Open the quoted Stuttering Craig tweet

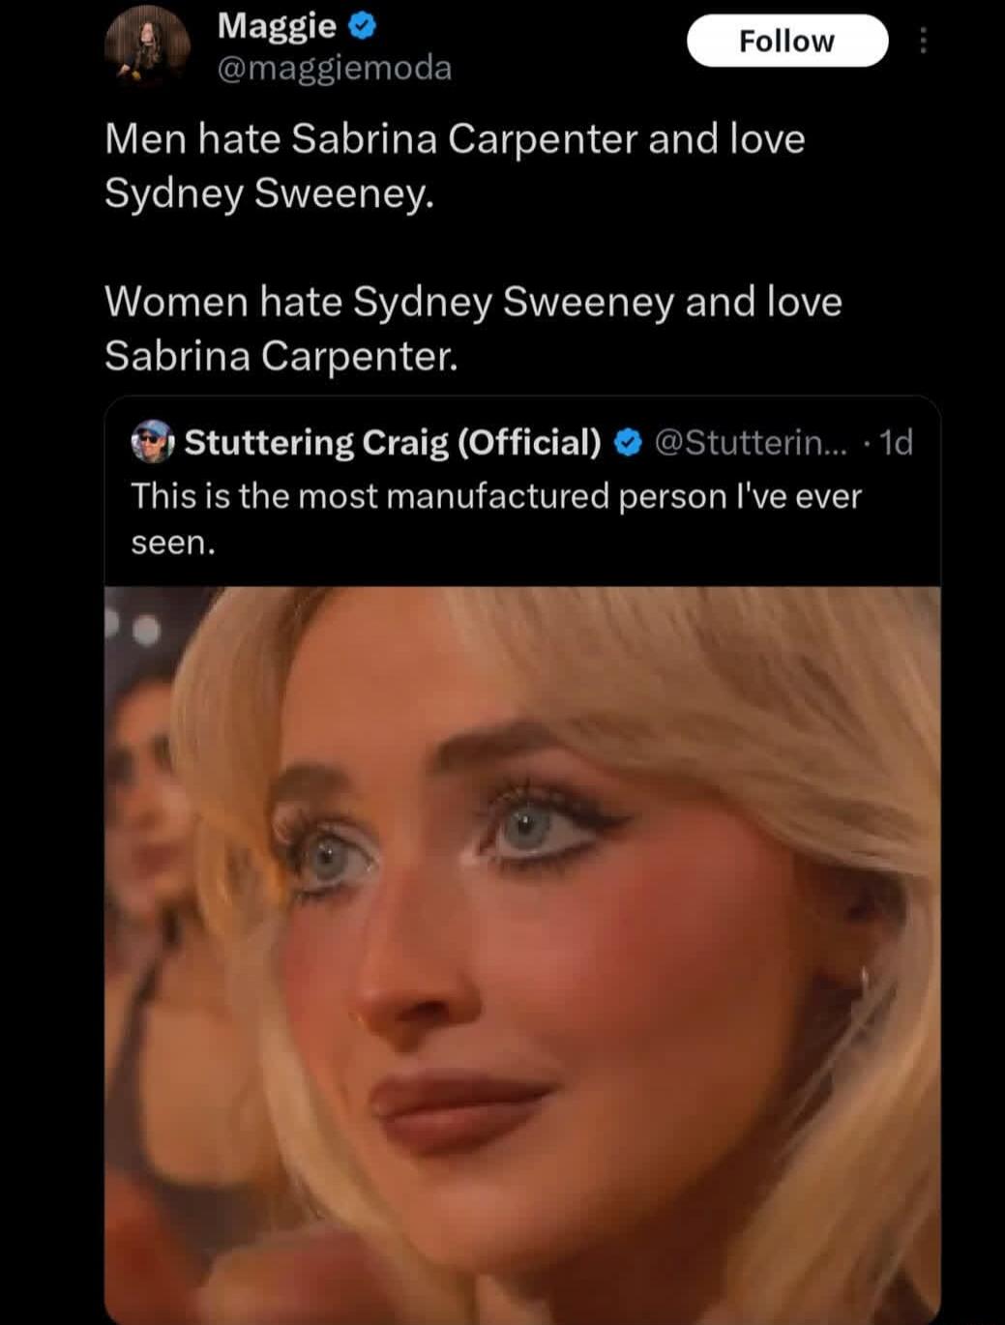(x=522, y=484)
